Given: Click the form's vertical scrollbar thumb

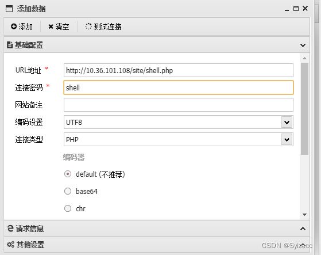Looking at the screenshot, I should [304, 109].
